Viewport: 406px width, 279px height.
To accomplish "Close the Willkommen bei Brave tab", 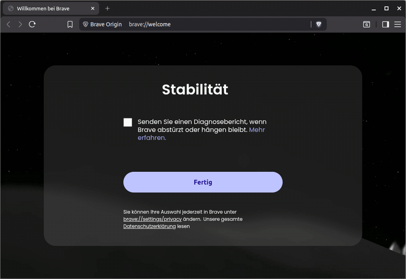I will click(93, 8).
